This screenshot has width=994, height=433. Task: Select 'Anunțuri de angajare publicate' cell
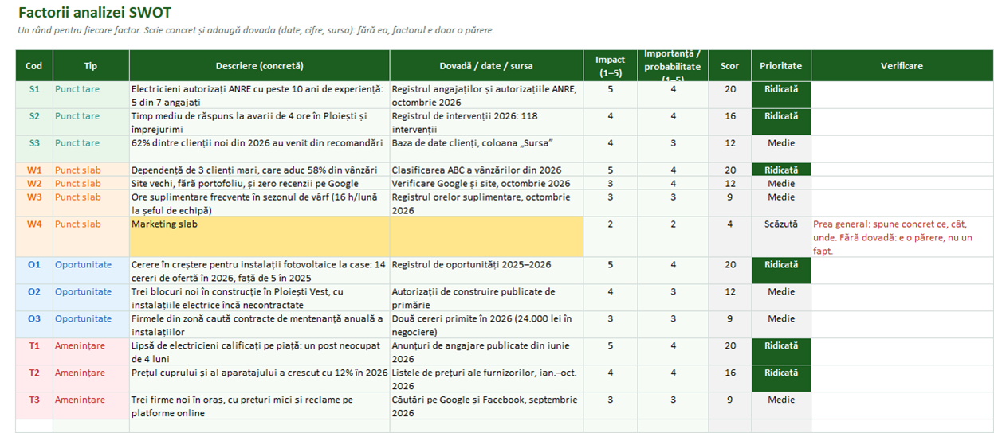click(487, 352)
